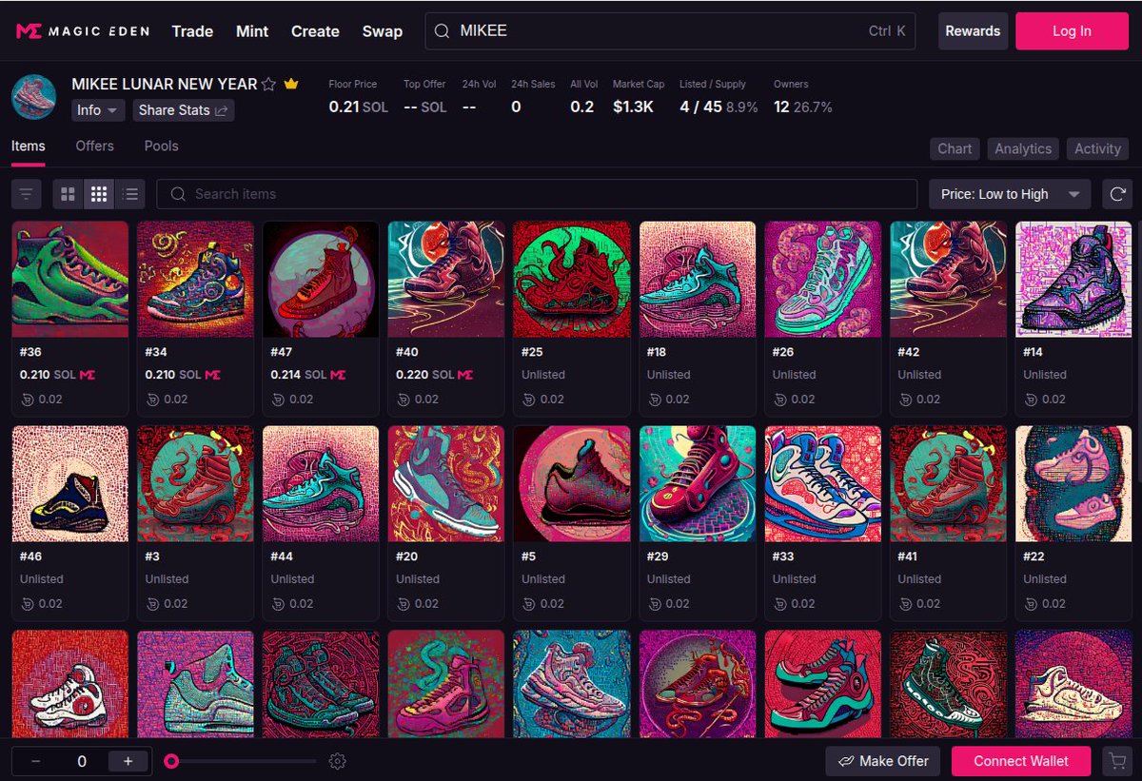Click the #42 item title
Viewport: 1142px width, 781px height.
(x=909, y=352)
